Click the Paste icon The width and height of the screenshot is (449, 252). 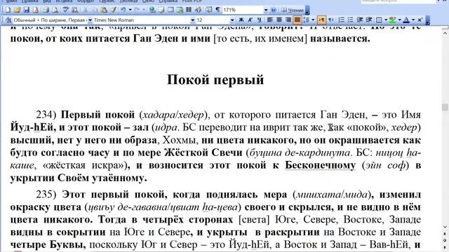104,10
